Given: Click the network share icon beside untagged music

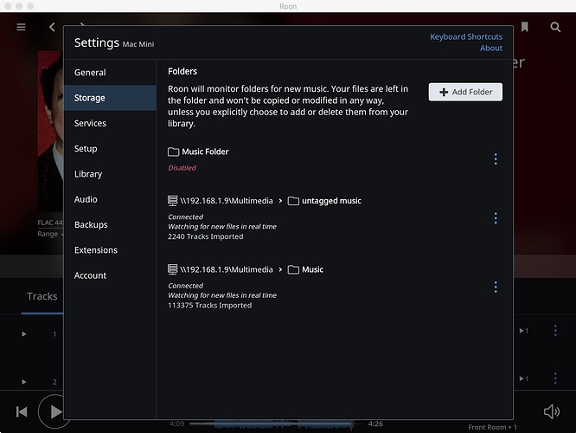Looking at the screenshot, I should pyautogui.click(x=172, y=201).
